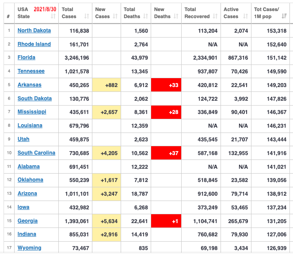Viewport: 293px width, 254px height.
Task: Click the # column header
Action: pyautogui.click(x=8, y=16)
